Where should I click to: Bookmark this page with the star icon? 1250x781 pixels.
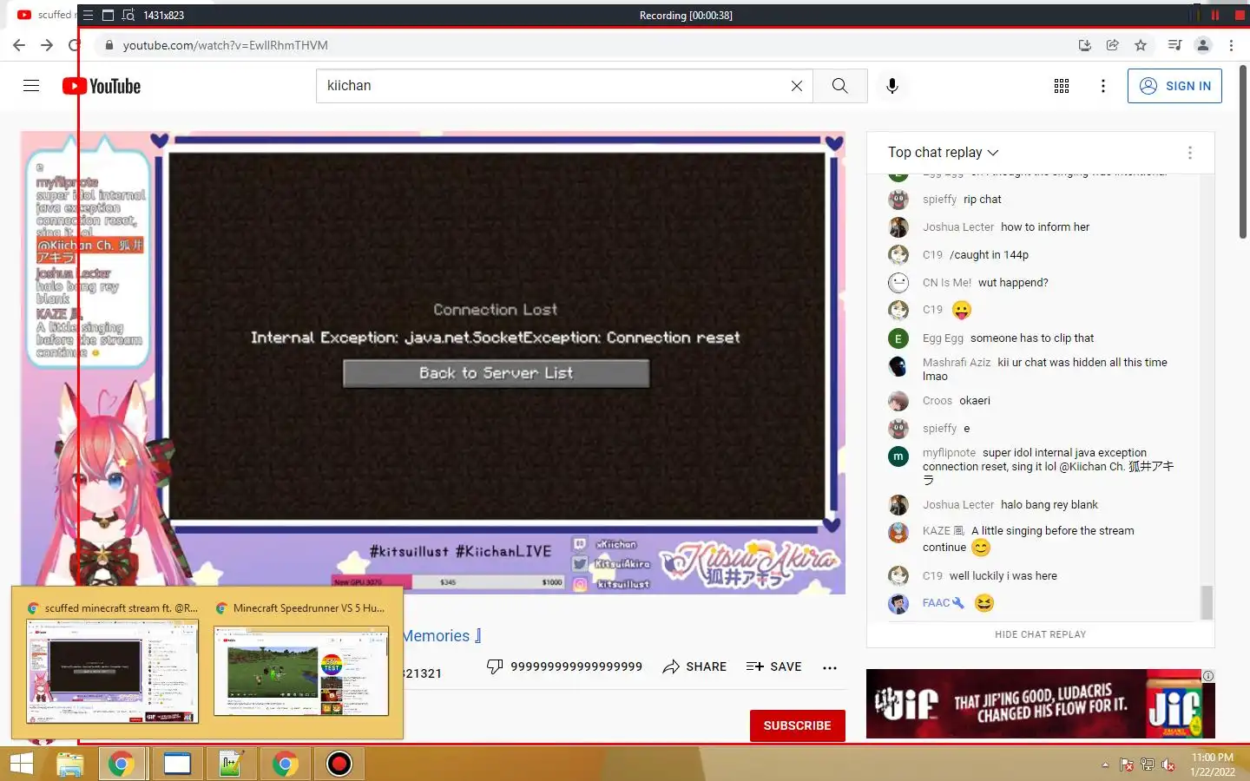1141,45
